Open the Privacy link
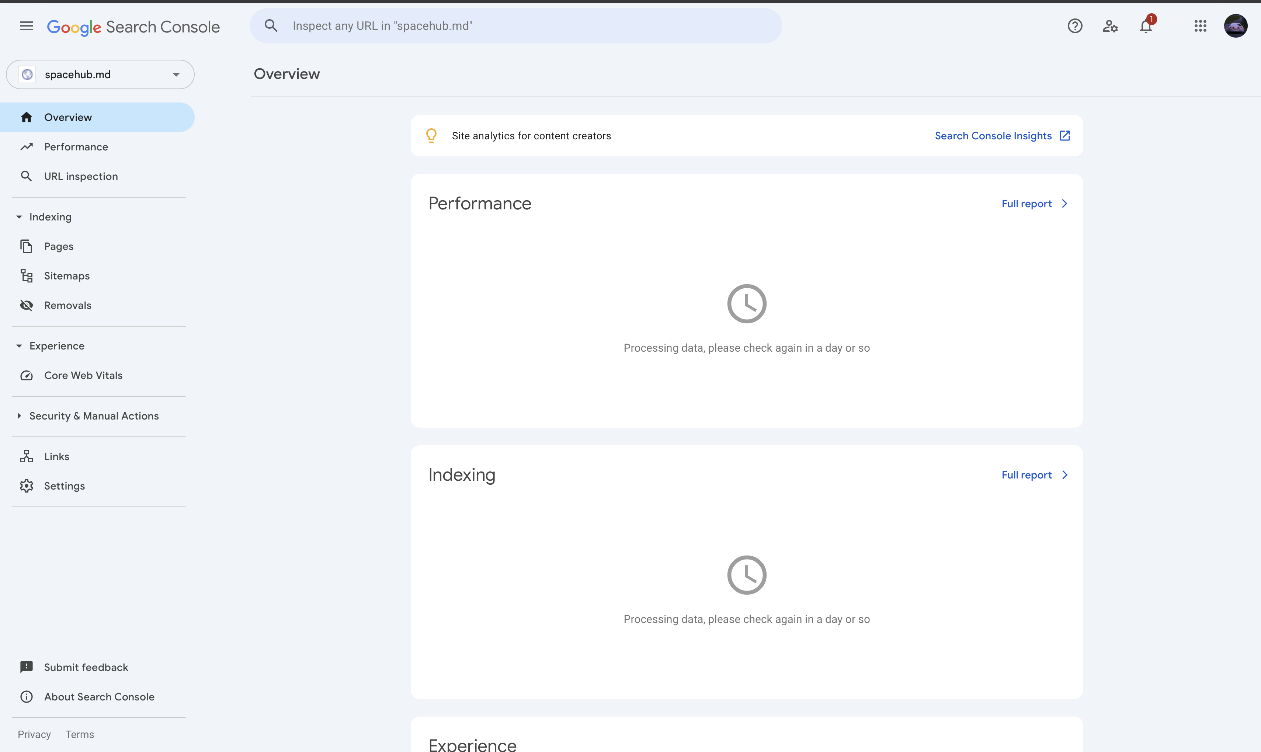Image resolution: width=1261 pixels, height=752 pixels. click(x=34, y=734)
